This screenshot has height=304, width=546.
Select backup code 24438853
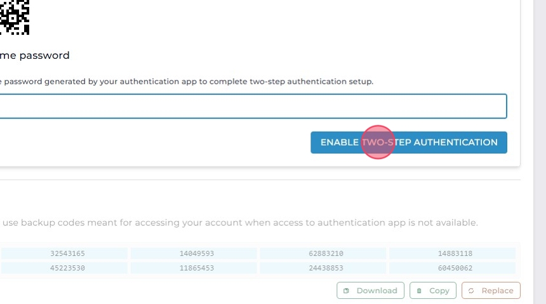[x=326, y=268]
